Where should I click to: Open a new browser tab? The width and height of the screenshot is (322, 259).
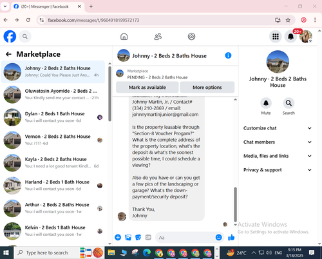91,6
